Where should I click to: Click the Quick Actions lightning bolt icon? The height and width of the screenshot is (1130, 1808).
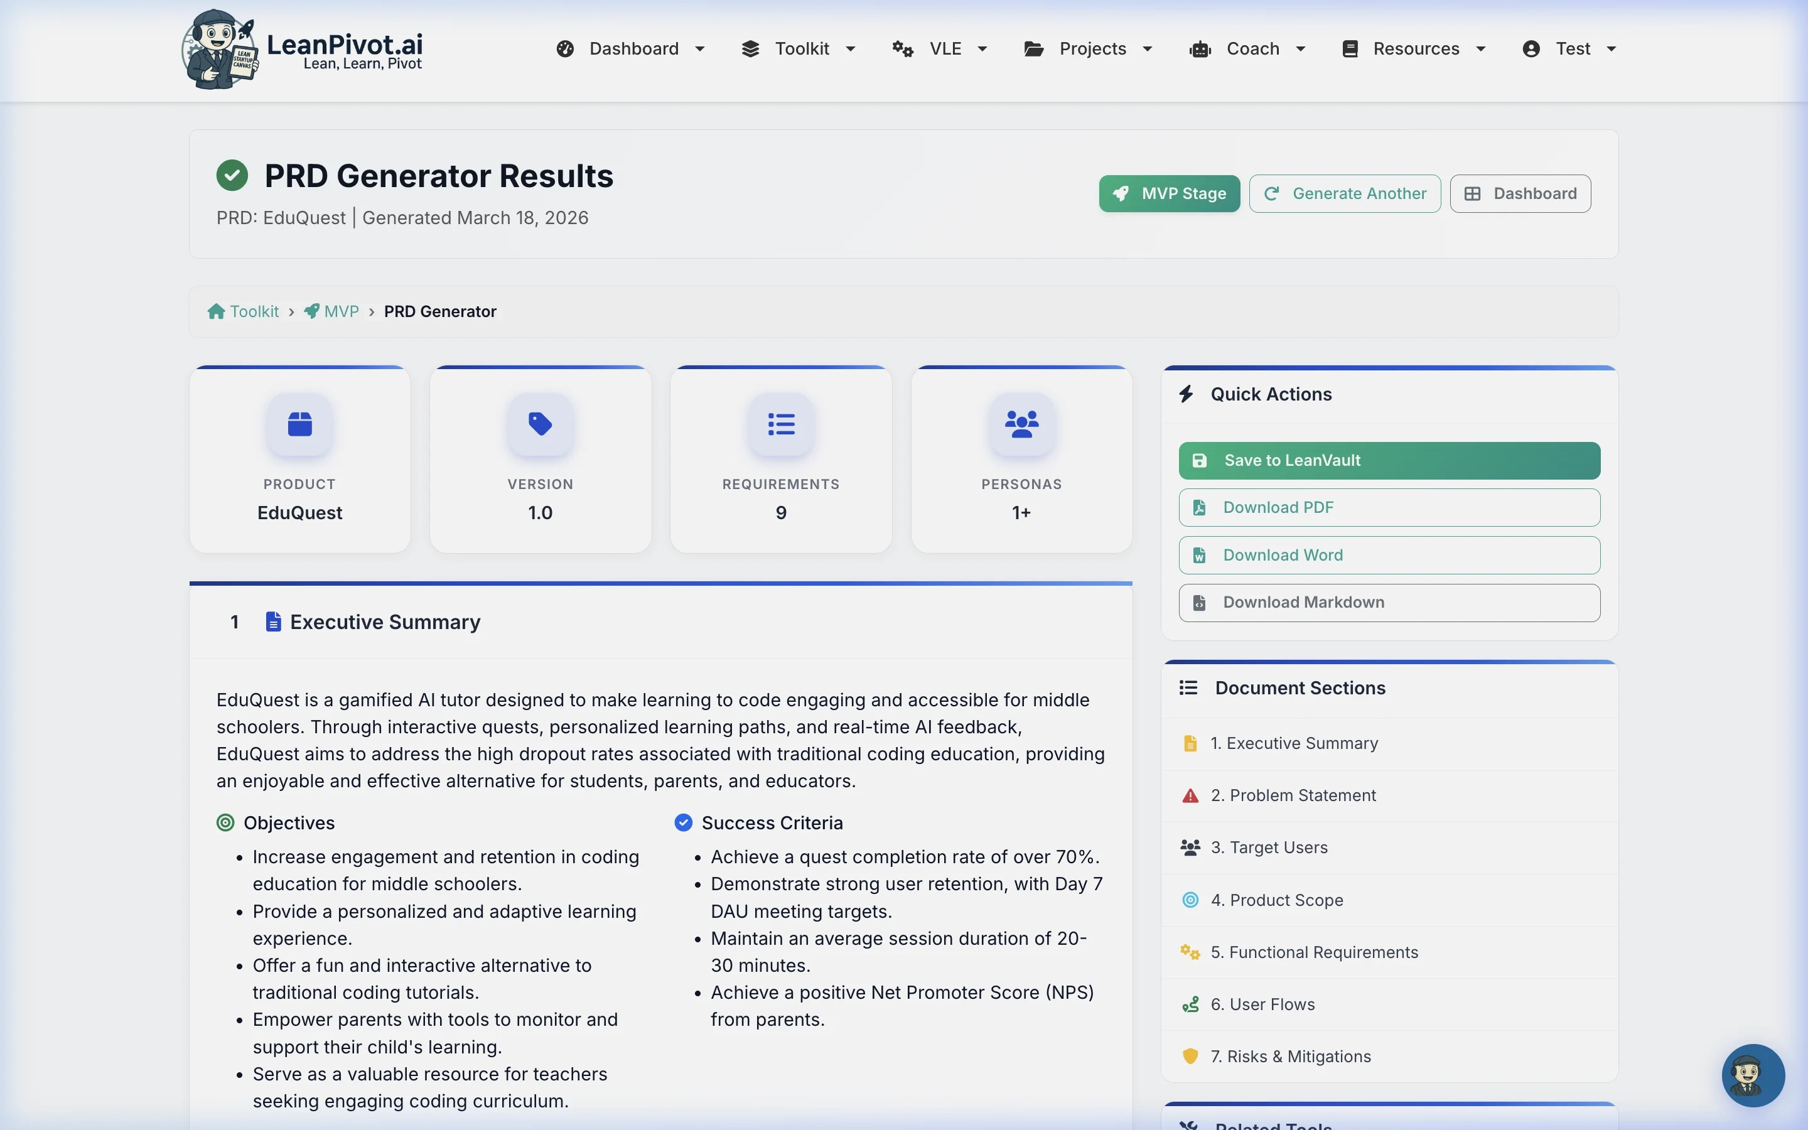point(1188,394)
